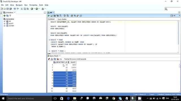Open the Tools menu
Screen dimensions: 181x101
pos(41,5)
